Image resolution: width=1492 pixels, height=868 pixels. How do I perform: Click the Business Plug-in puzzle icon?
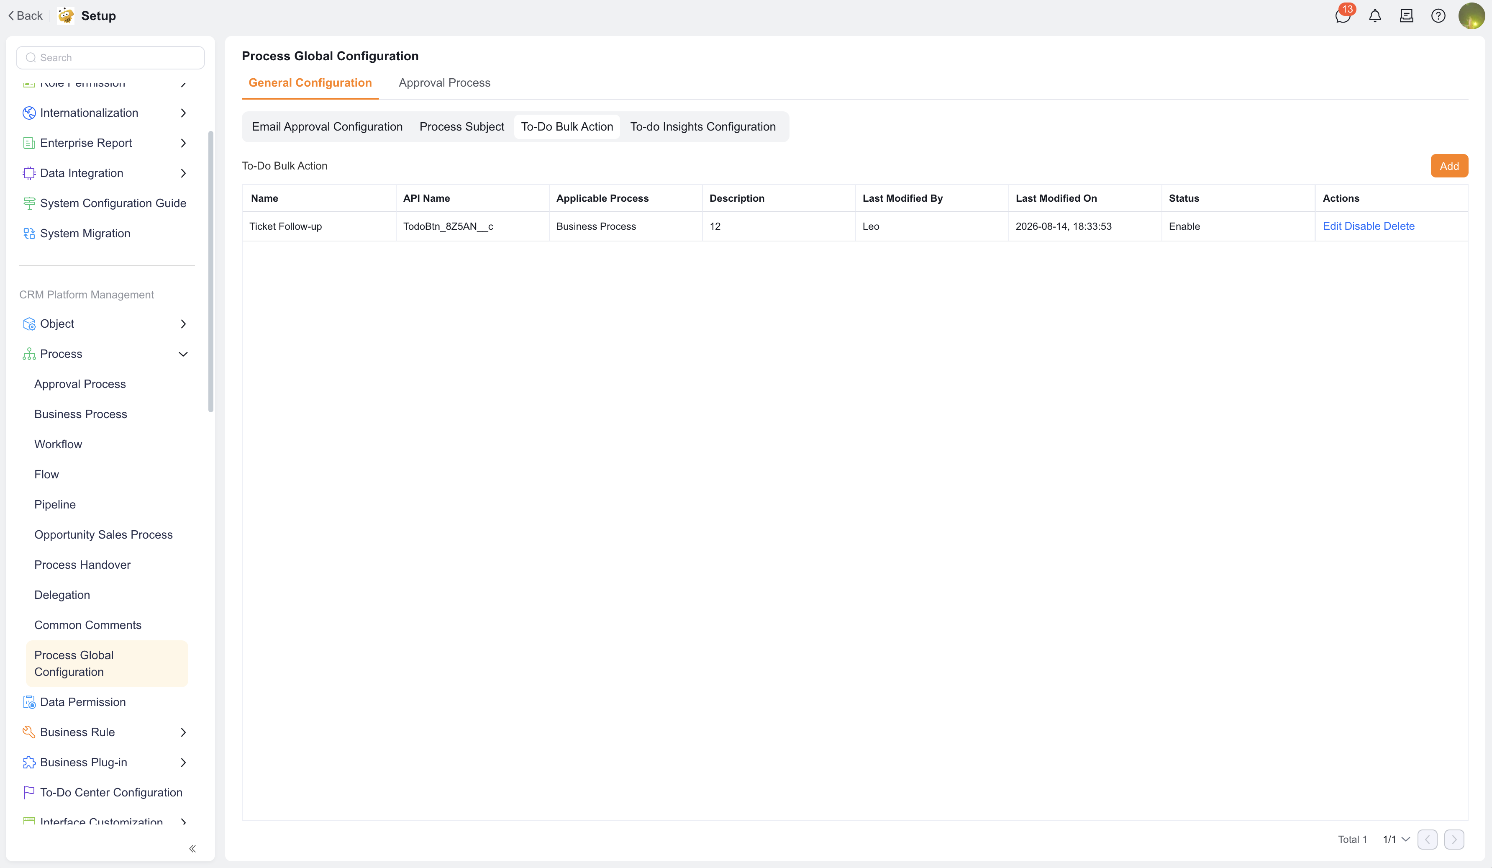(x=29, y=763)
